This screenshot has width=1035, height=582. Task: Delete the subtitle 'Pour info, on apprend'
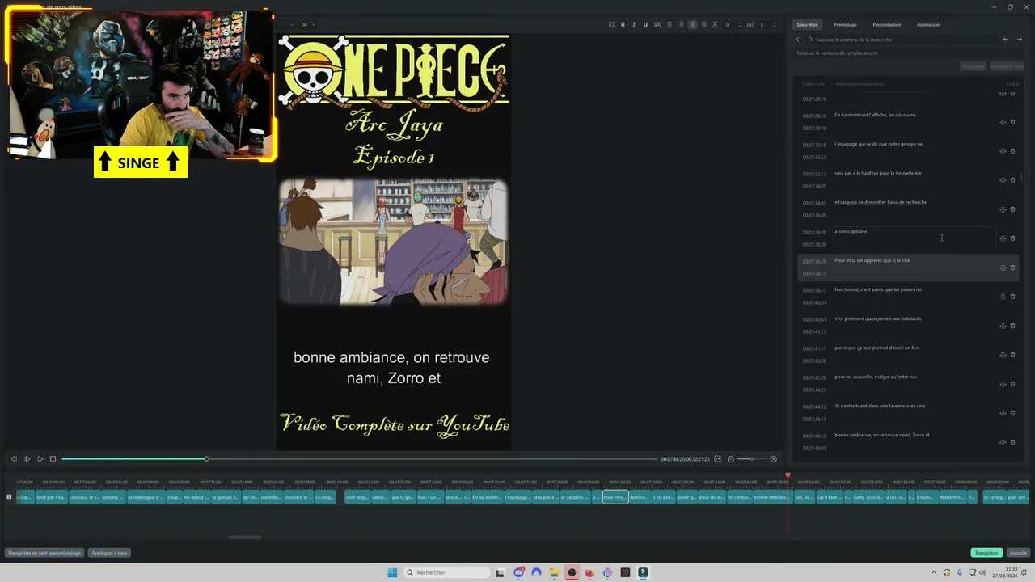click(x=1013, y=268)
